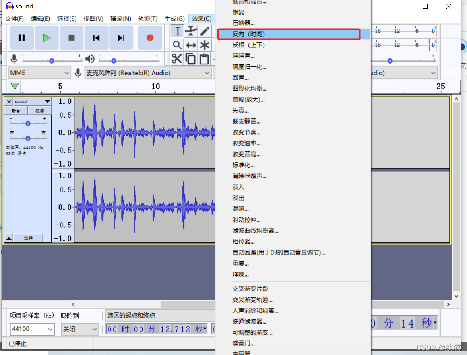467x355 pixels.
Task: Select the Multi-tool asterisk icon
Action: (x=205, y=45)
